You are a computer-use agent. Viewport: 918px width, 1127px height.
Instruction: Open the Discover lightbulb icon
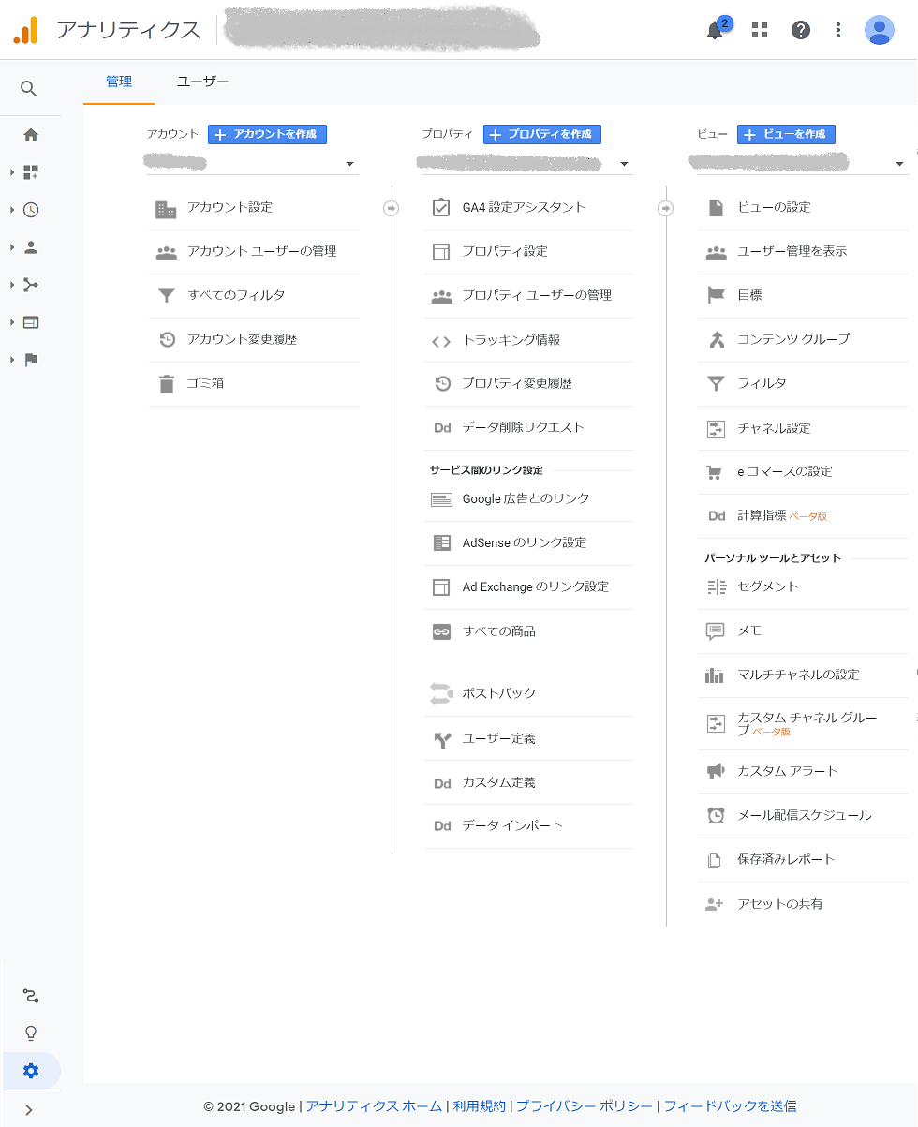(x=31, y=1033)
